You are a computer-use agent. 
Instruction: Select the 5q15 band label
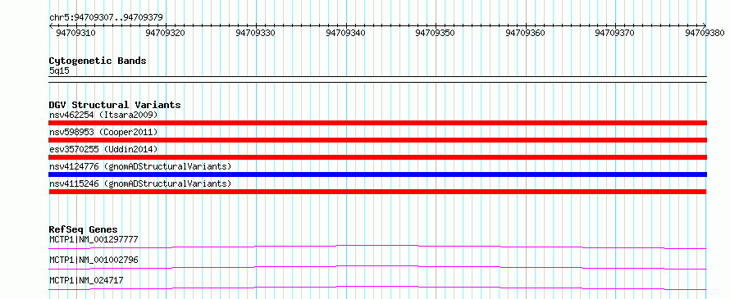(x=59, y=70)
